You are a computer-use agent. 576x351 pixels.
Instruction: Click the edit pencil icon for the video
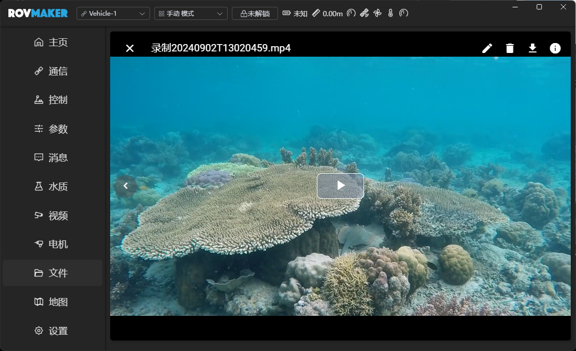click(x=487, y=48)
